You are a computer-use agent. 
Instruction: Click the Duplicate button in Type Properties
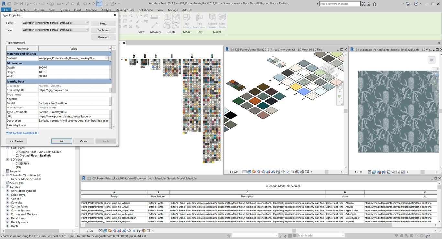click(104, 30)
